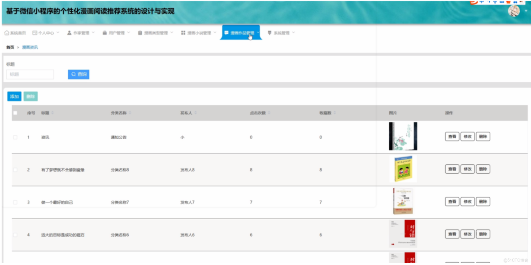Check the checkbox for 有了梦想就不会感到疲惫 row

[x=15, y=170]
